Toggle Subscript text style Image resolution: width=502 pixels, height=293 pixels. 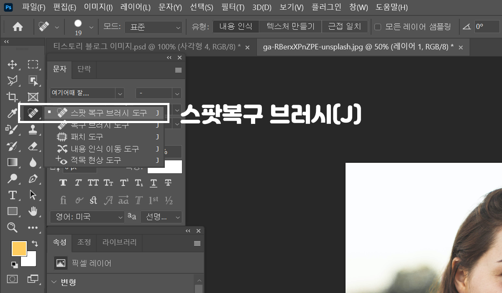[138, 182]
